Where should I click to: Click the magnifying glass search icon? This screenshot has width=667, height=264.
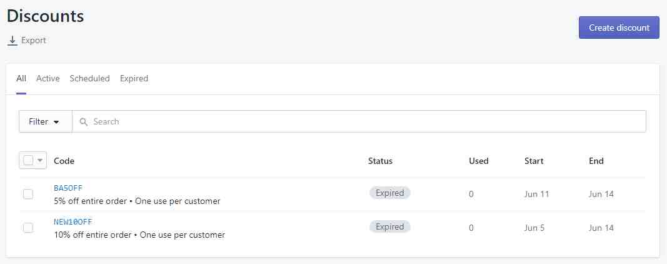[83, 121]
